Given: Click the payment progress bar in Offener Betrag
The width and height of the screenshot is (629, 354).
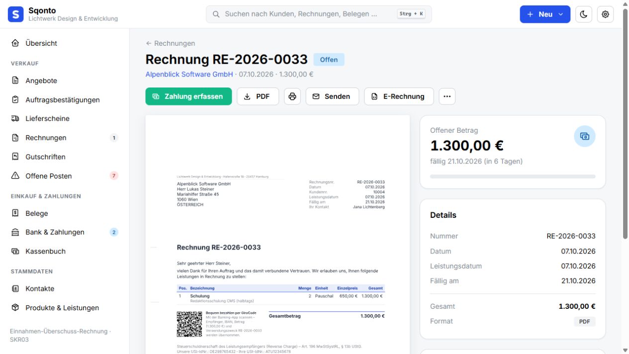Looking at the screenshot, I should [x=513, y=177].
